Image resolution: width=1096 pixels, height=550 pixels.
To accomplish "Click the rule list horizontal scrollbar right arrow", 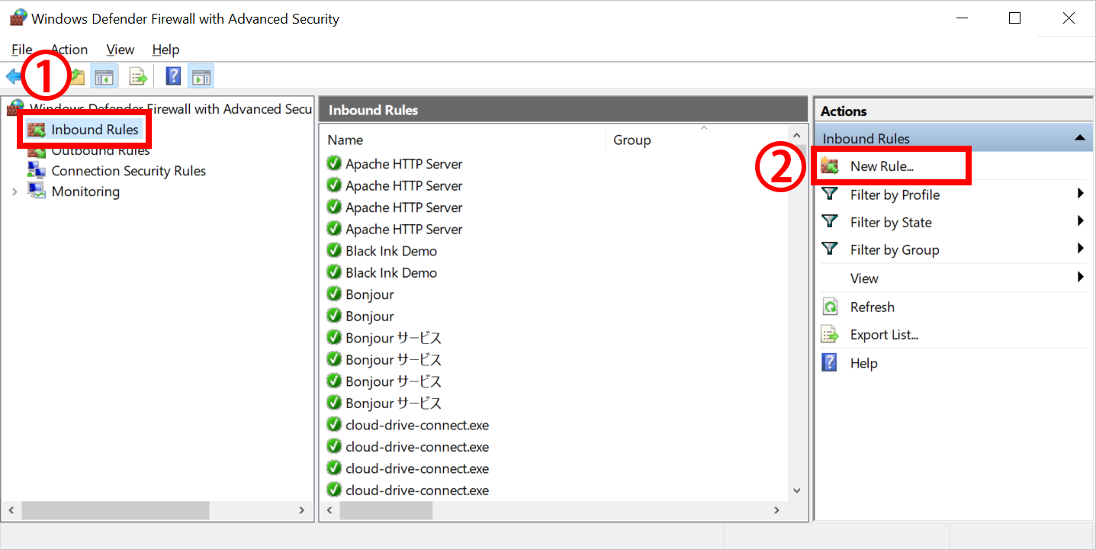I will tap(777, 510).
